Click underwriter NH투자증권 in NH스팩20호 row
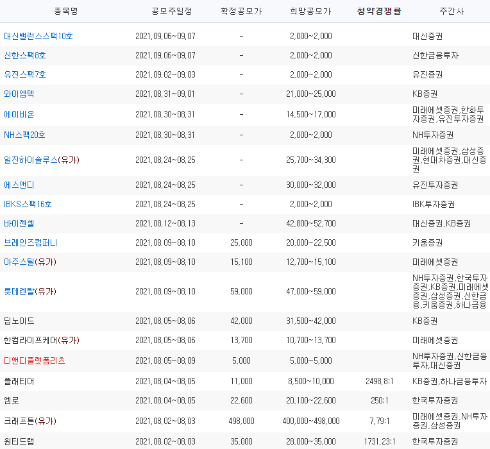490x449 pixels. point(433,135)
